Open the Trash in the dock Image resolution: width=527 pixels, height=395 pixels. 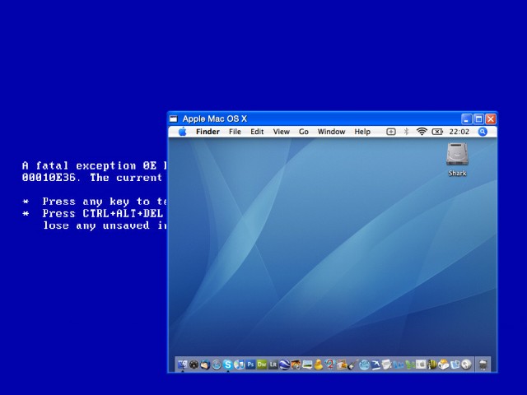click(x=483, y=364)
